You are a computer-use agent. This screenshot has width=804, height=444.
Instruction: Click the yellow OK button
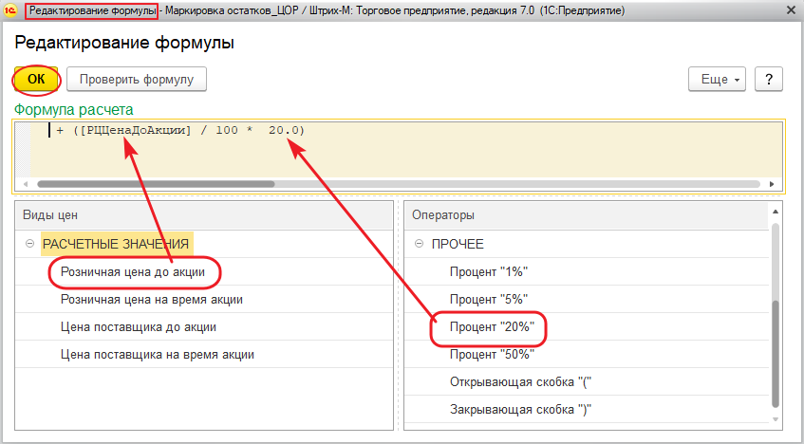click(x=36, y=79)
